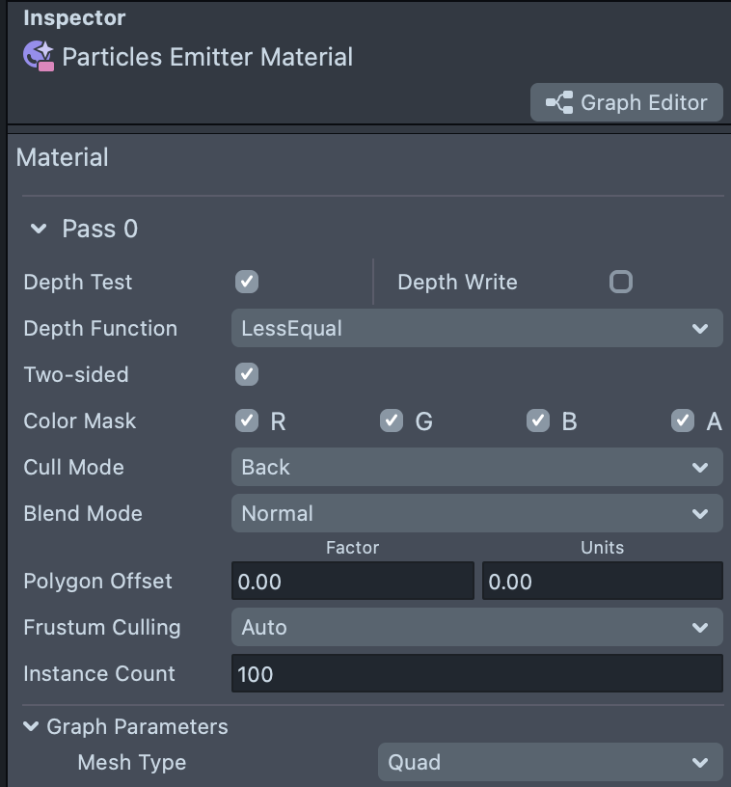This screenshot has width=731, height=787.
Task: Click the Polygon Offset Factor field
Action: 353,582
